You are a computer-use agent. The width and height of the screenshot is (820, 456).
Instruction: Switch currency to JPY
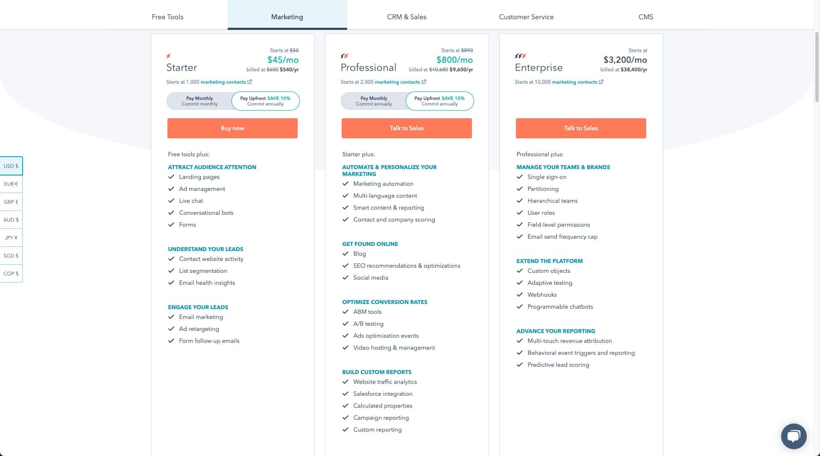[x=11, y=238]
